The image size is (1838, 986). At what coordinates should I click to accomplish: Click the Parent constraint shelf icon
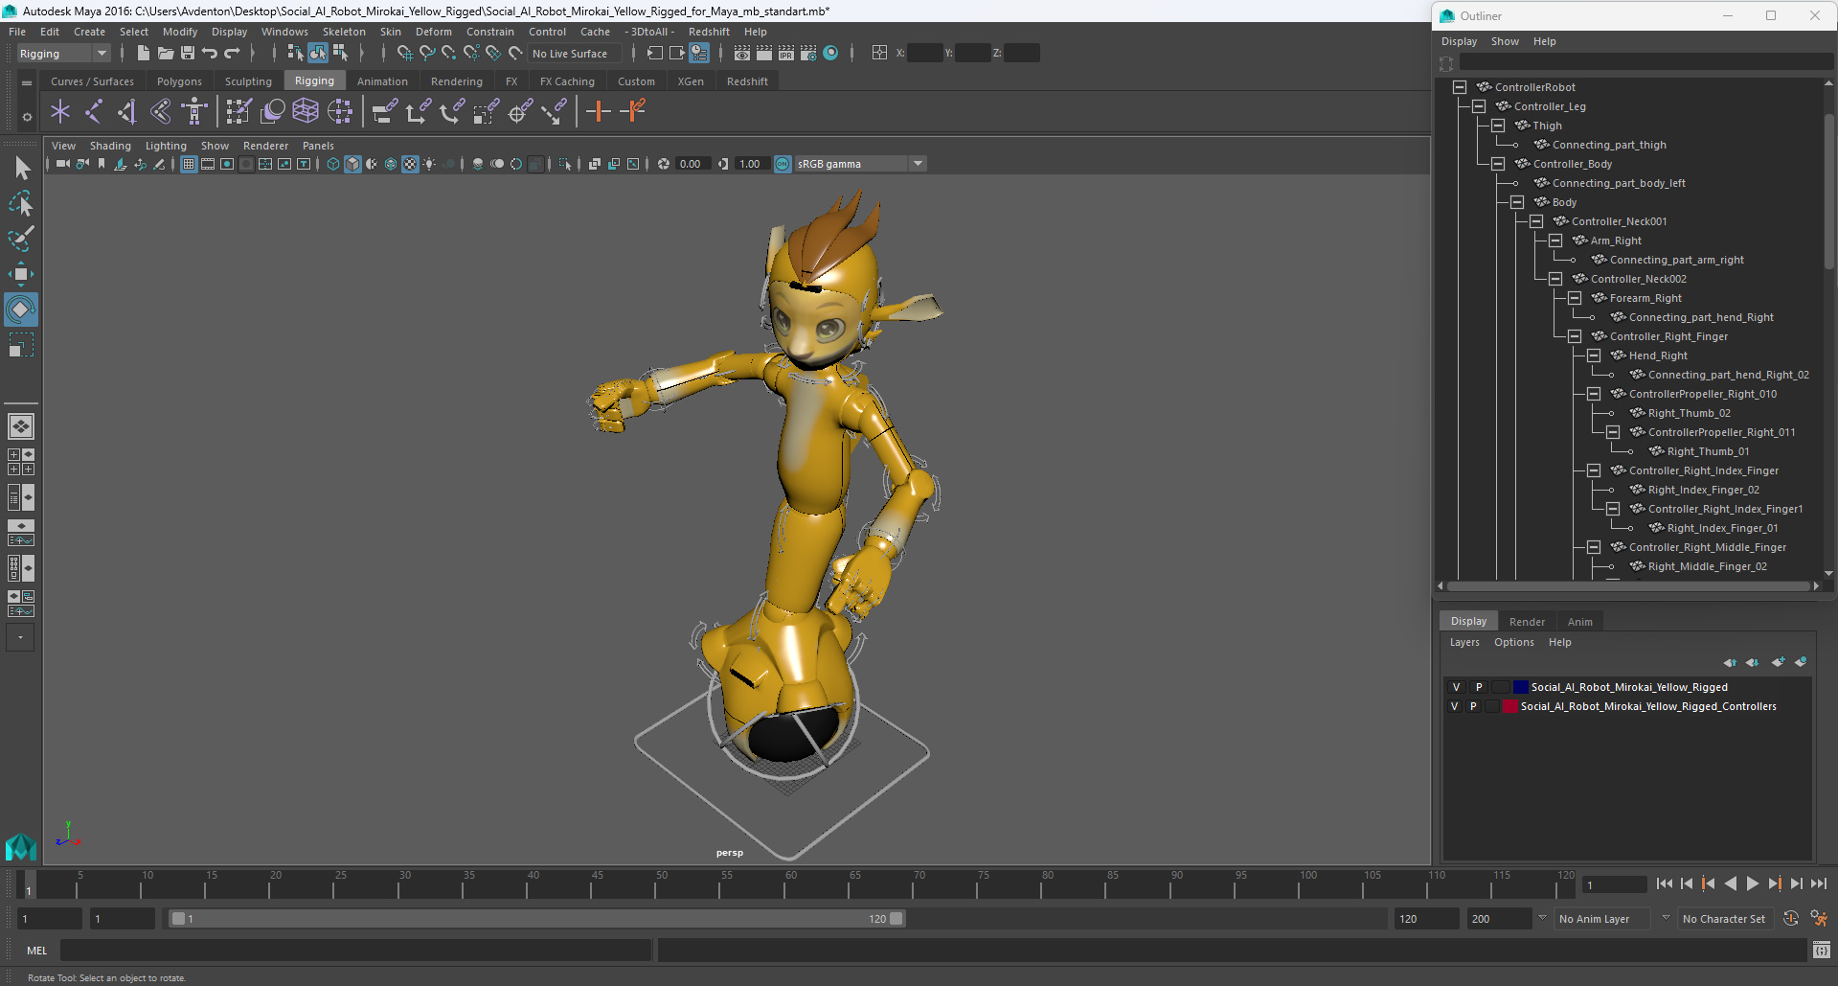[384, 112]
